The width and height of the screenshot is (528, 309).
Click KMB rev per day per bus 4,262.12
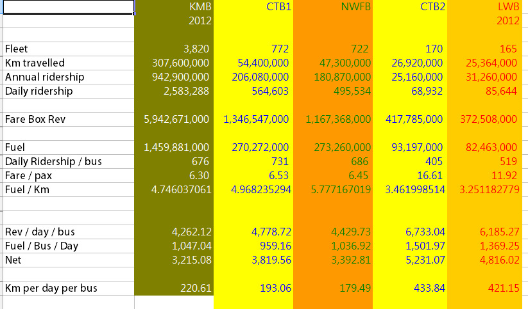coord(192,232)
